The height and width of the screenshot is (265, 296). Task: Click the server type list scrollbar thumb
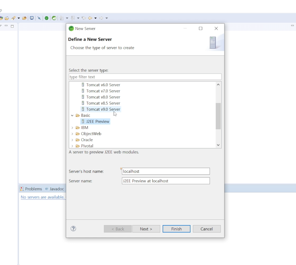(x=218, y=116)
